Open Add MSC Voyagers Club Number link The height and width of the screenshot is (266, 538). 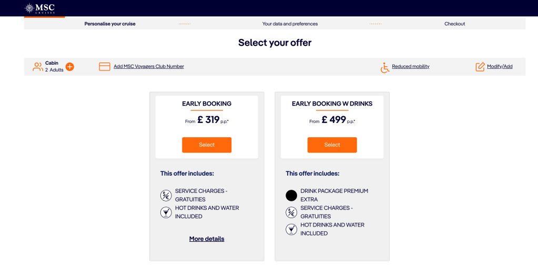point(149,66)
